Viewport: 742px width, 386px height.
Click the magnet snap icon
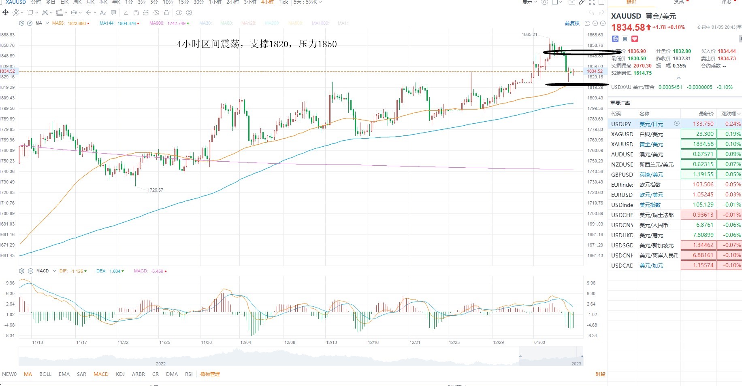[136, 13]
